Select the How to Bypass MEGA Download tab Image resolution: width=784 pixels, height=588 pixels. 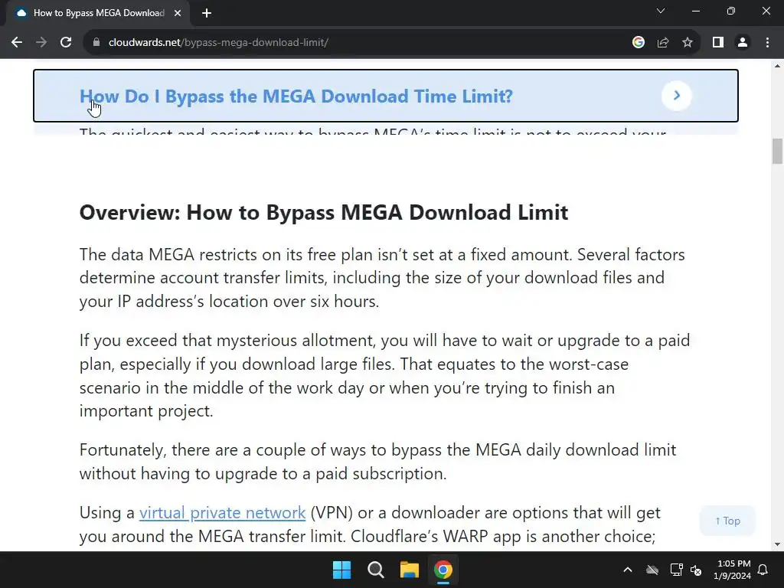click(x=98, y=13)
